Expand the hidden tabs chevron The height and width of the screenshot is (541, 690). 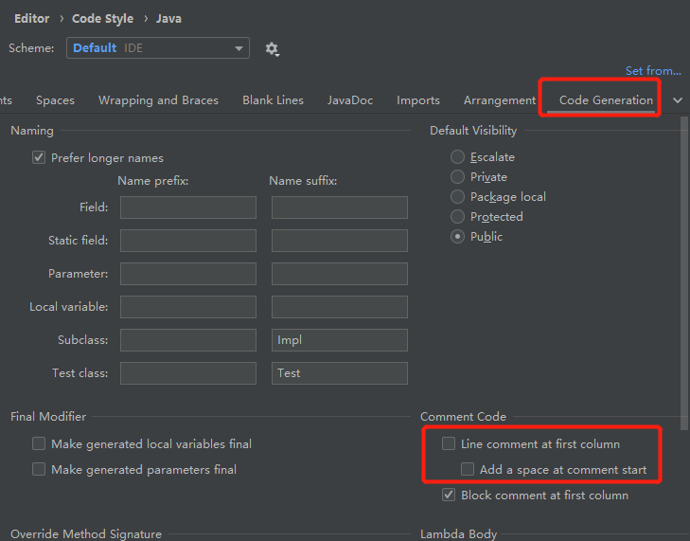tap(678, 100)
